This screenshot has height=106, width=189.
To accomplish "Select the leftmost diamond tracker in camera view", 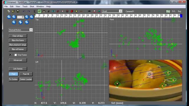I will pyautogui.click(x=117, y=83).
